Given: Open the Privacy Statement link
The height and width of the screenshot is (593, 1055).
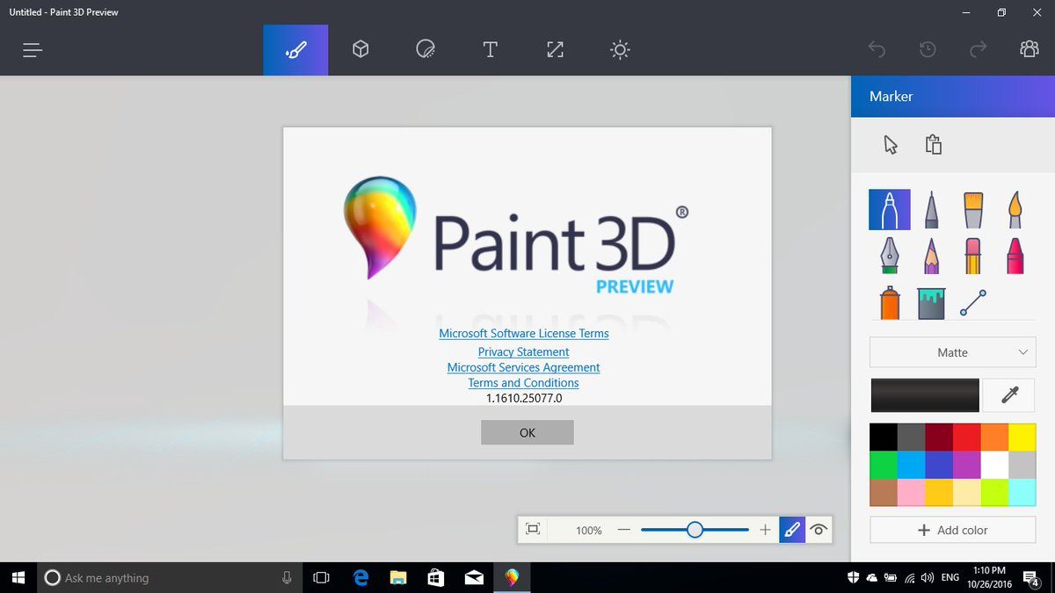Looking at the screenshot, I should coord(523,351).
